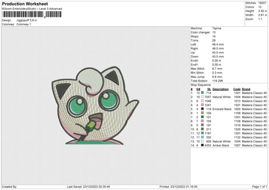The width and height of the screenshot is (269, 190).
Task: Click the Min Stitch value '0.3 mm'
Action: click(x=217, y=73)
